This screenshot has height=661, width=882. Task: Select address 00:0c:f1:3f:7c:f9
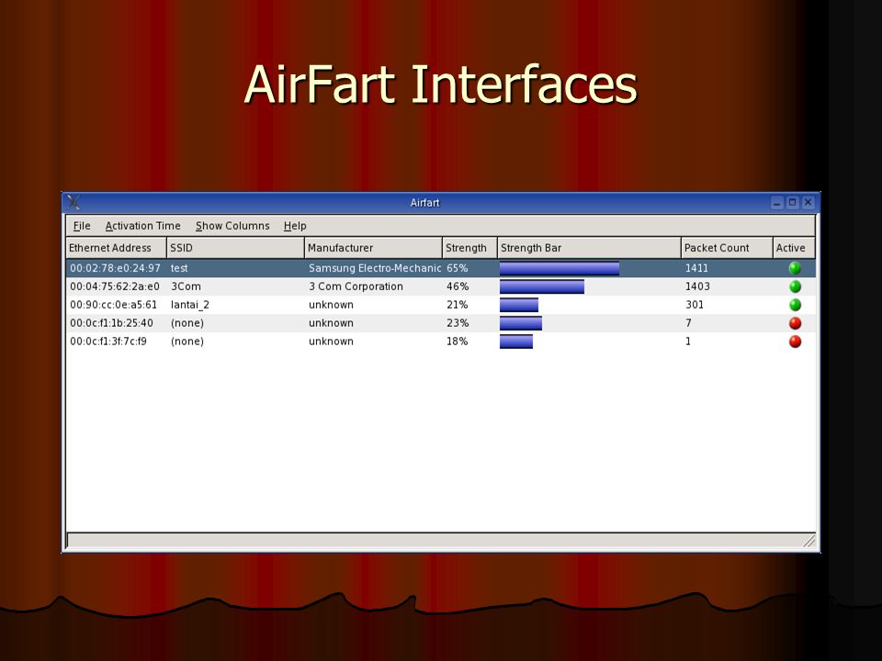[108, 342]
